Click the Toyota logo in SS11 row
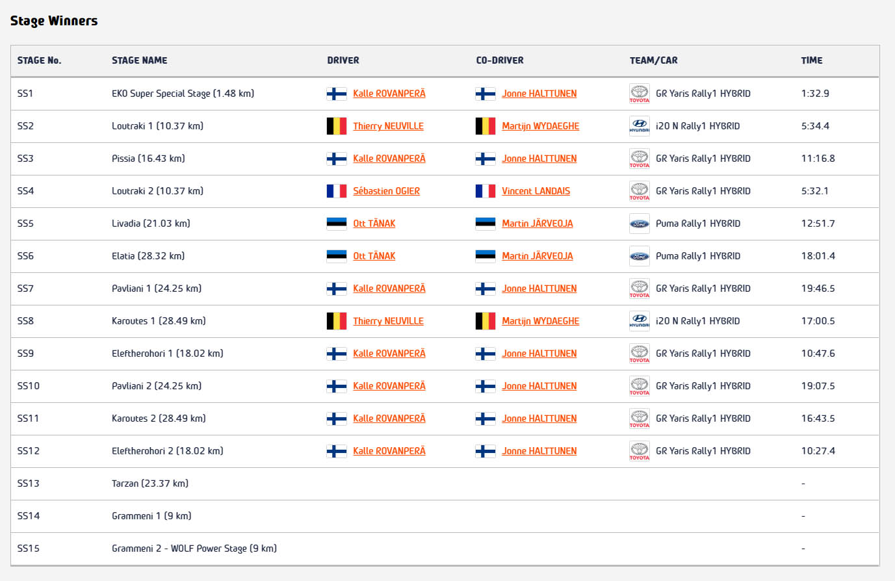Screen dimensions: 895x581 click(x=640, y=419)
